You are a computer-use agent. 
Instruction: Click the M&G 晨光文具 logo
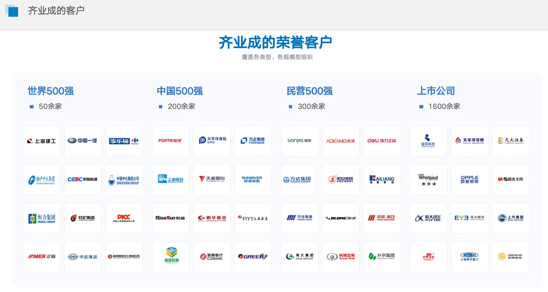(x=511, y=180)
